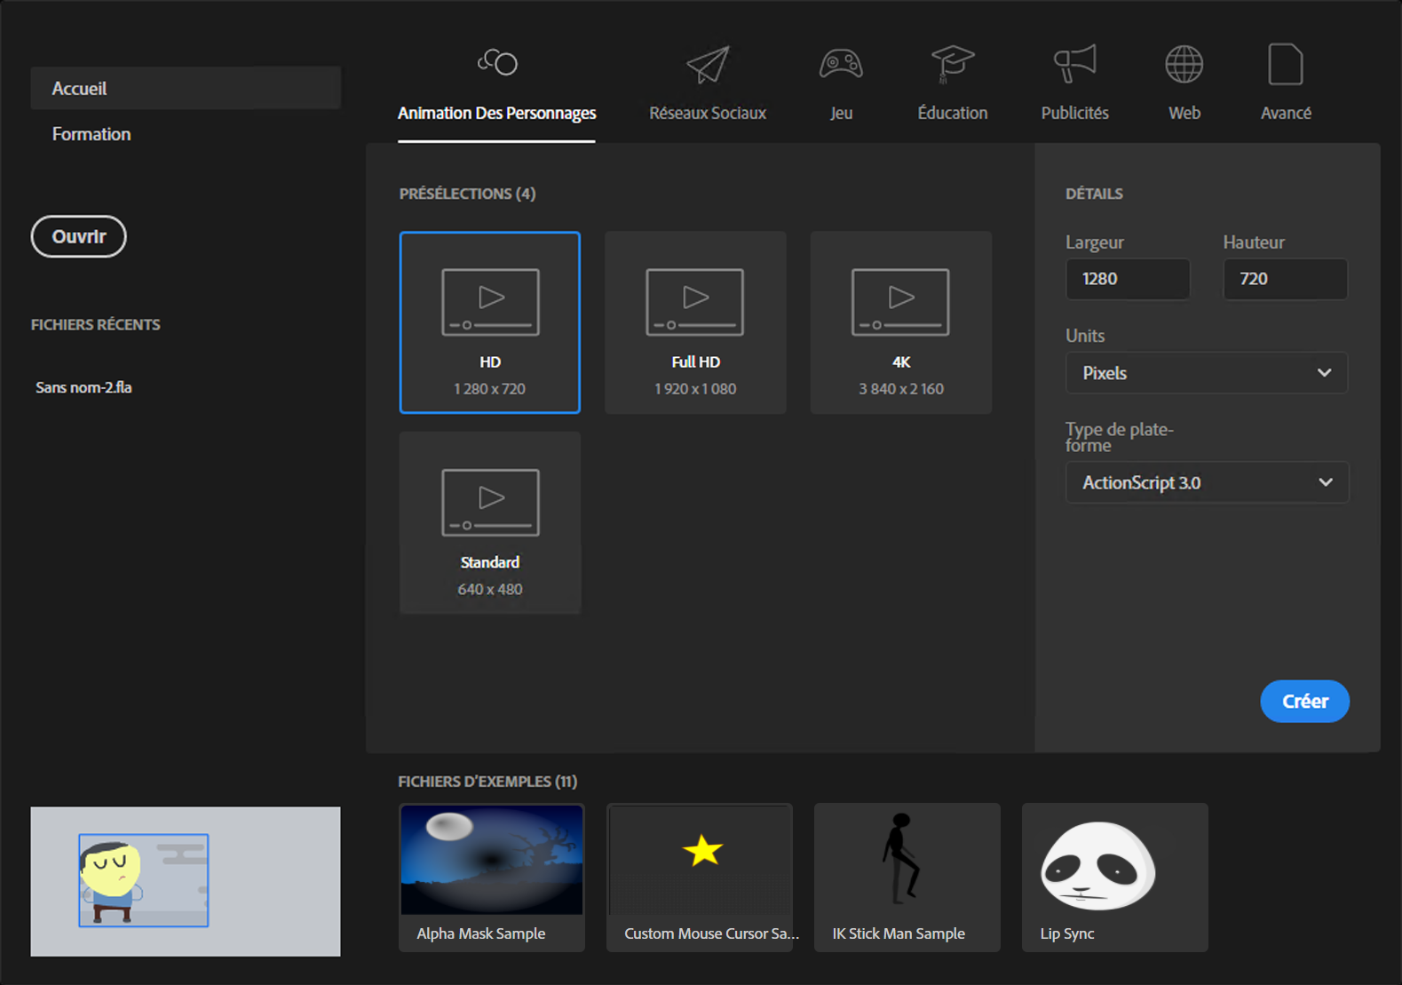The image size is (1402, 985).
Task: Click the DÉTAILS heading
Action: (1094, 194)
